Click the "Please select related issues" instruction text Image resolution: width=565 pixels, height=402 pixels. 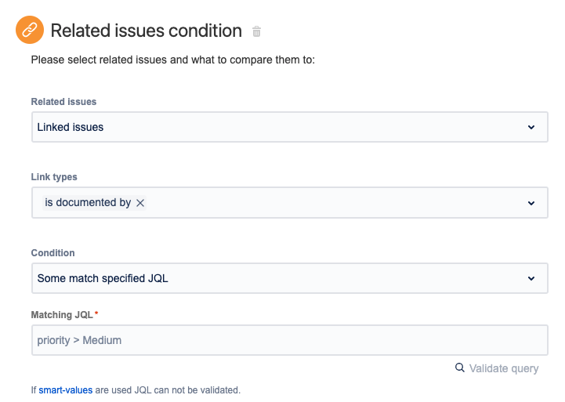pyautogui.click(x=172, y=60)
